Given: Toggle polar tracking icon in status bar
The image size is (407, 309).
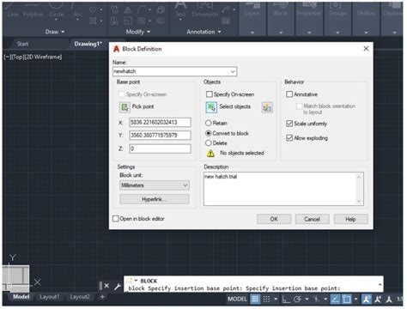Looking at the screenshot, I should pos(297,299).
